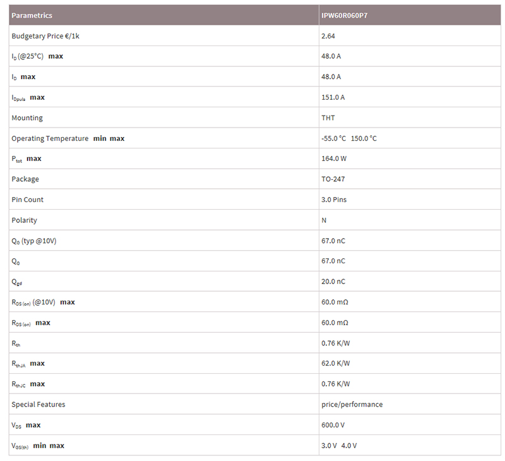The width and height of the screenshot is (505, 461).
Task: Click the THT mounting value
Action: (328, 118)
